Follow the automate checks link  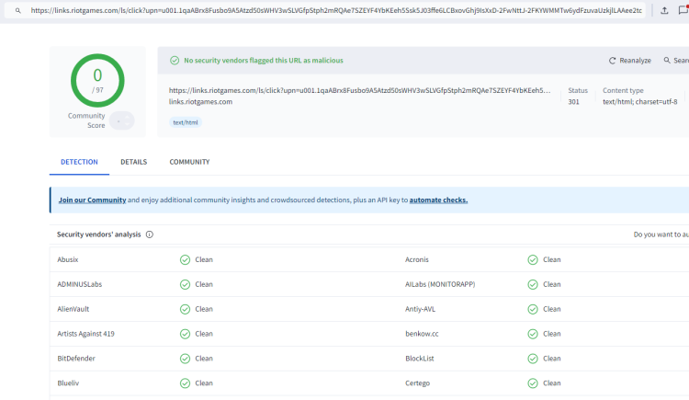click(x=438, y=200)
